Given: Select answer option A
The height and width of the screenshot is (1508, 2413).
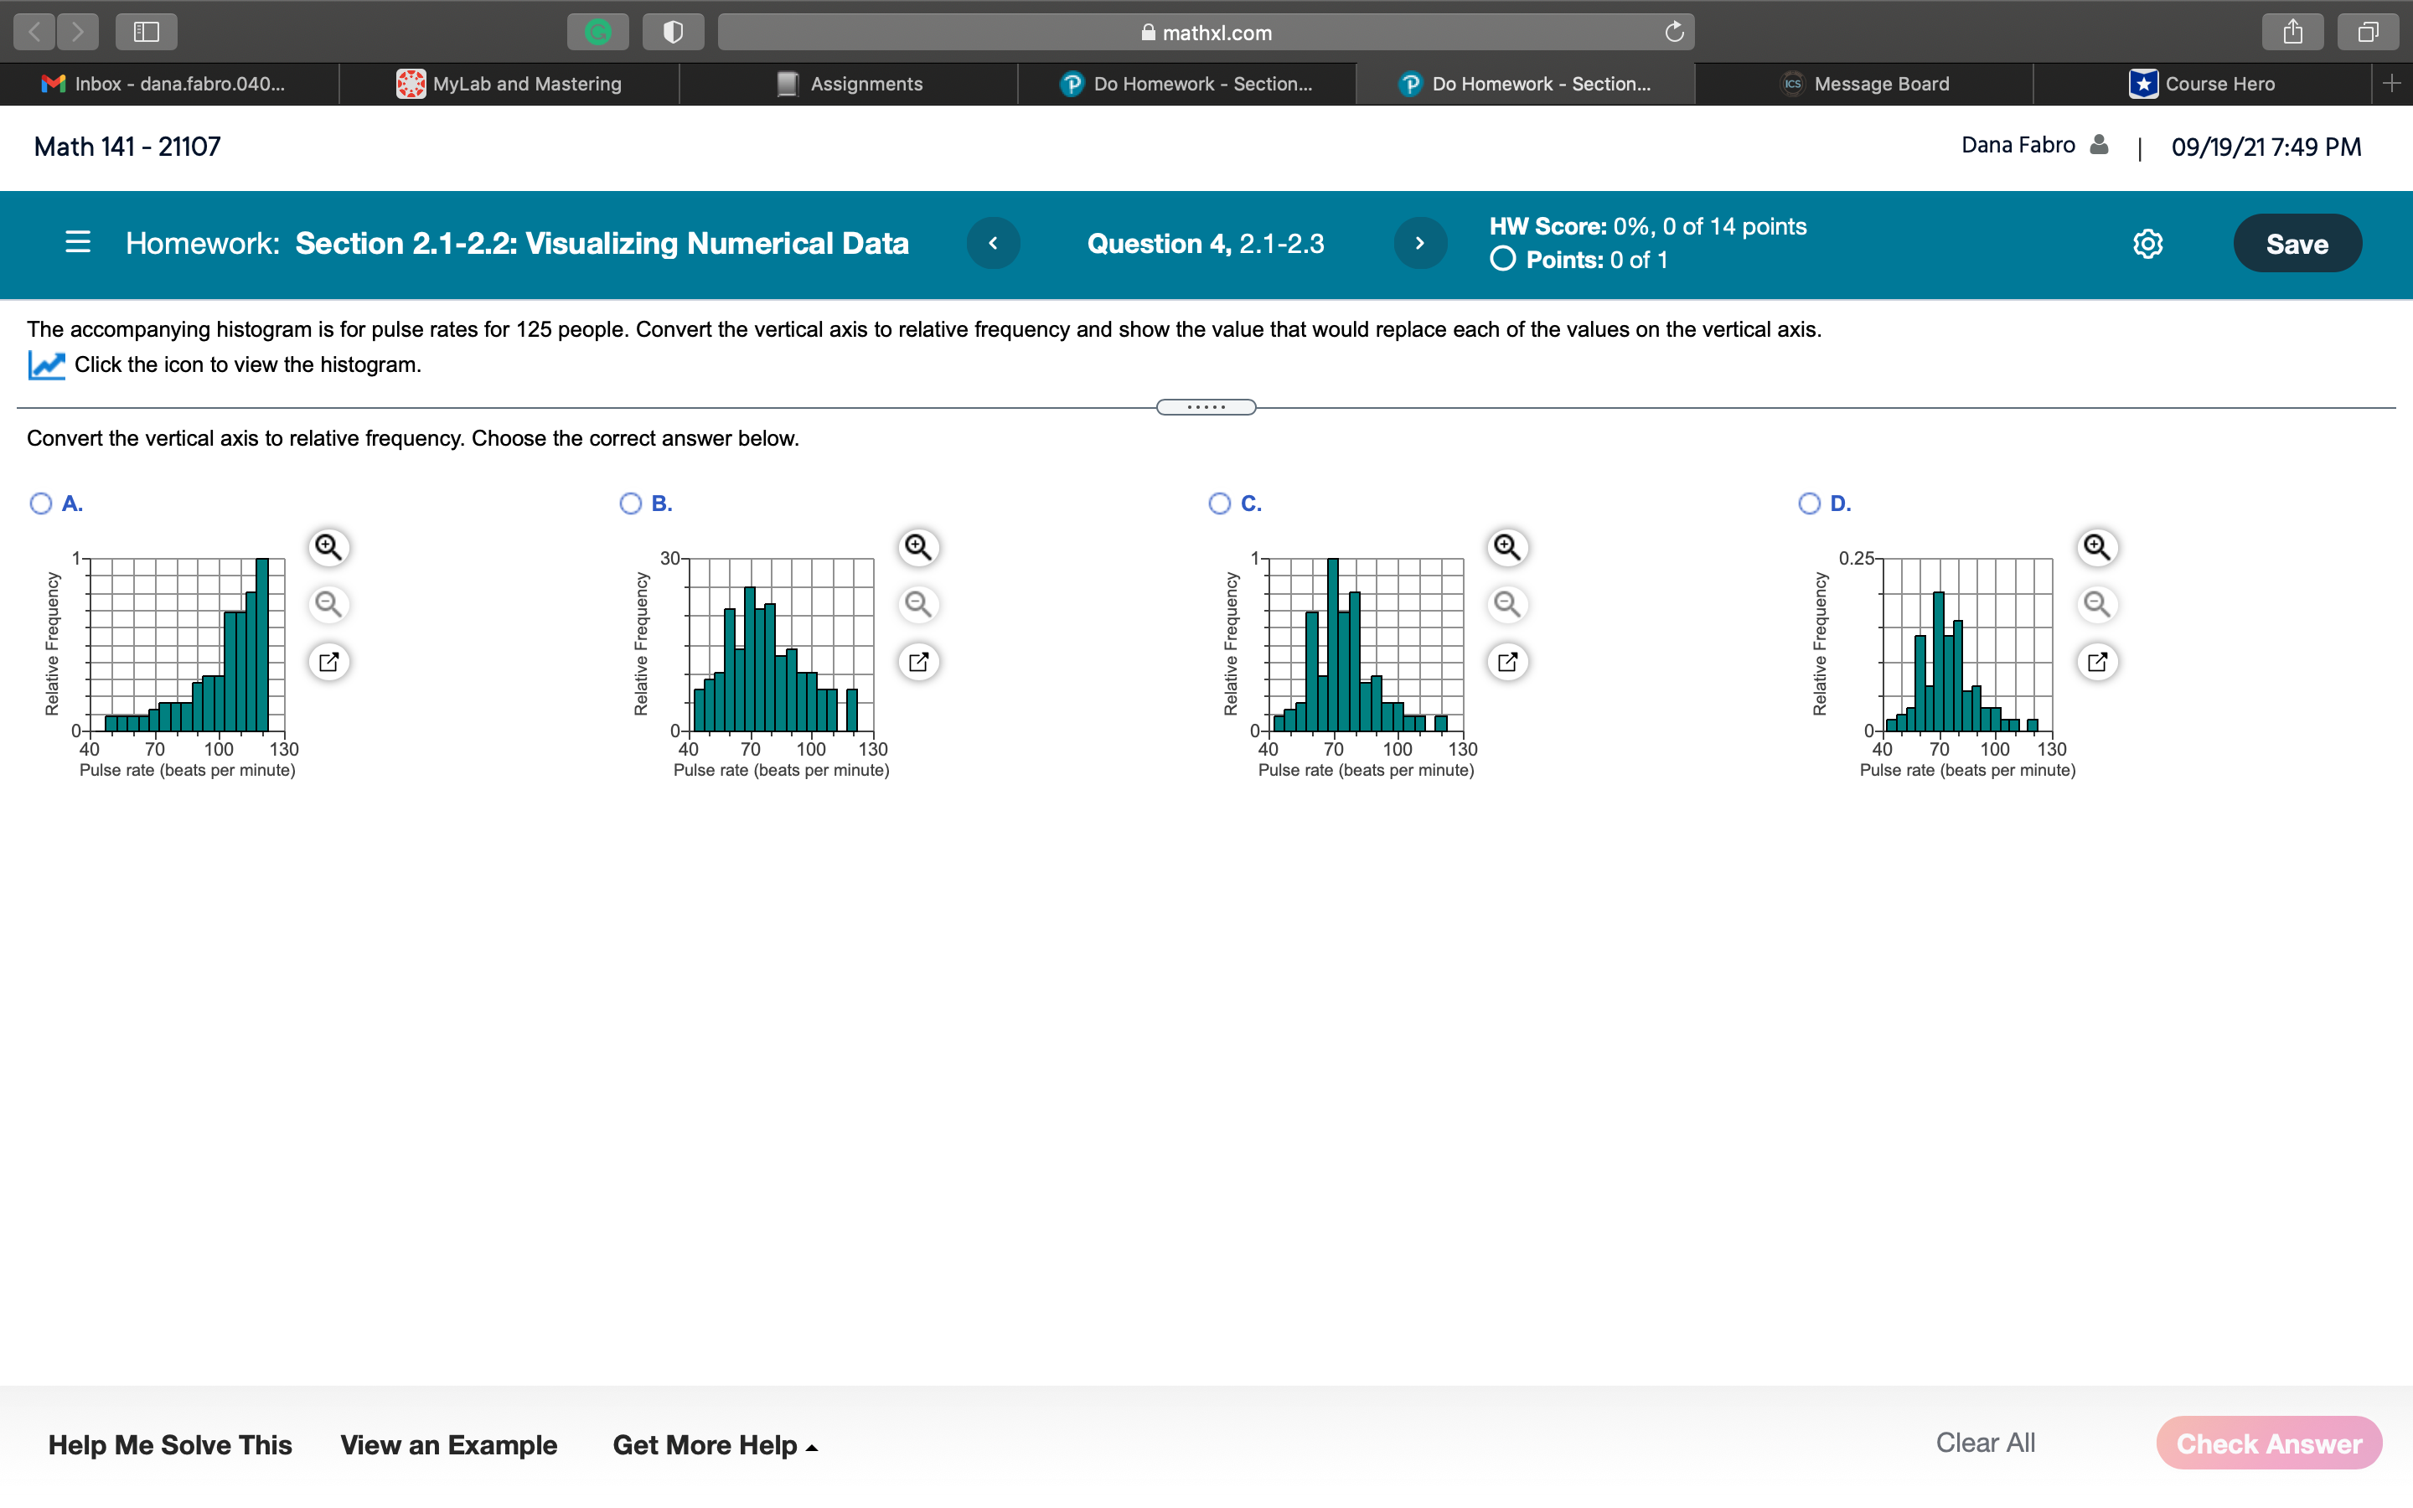Looking at the screenshot, I should coord(41,504).
